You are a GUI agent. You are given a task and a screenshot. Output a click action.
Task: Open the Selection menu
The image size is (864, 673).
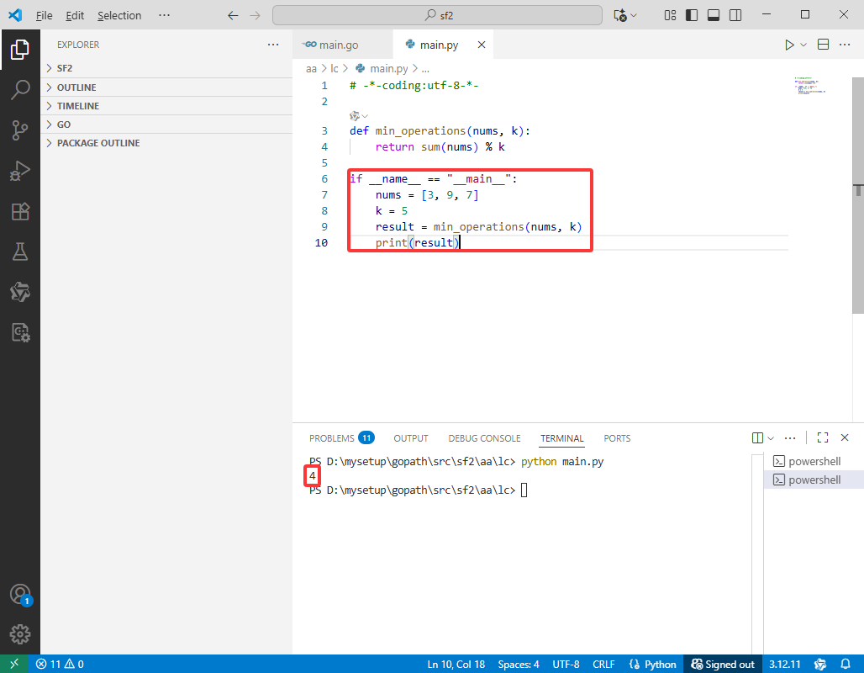pyautogui.click(x=119, y=15)
